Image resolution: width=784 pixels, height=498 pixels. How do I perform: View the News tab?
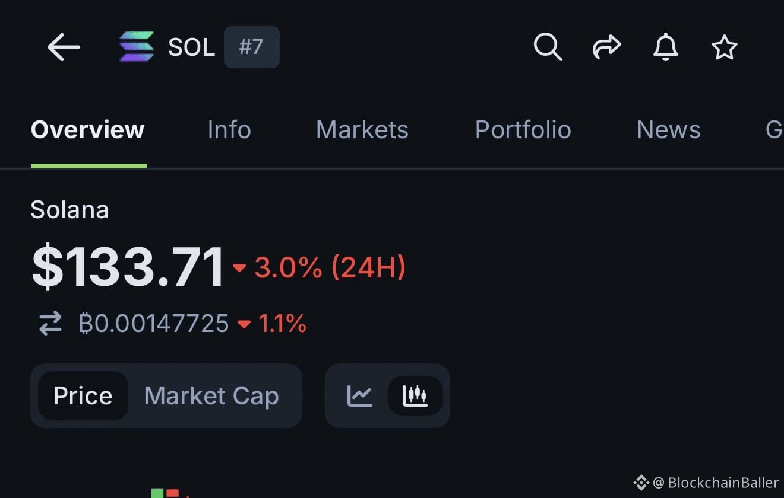coord(668,130)
